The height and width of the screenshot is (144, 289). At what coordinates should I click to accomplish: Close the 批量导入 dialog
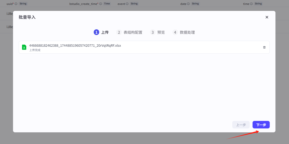coord(267,17)
